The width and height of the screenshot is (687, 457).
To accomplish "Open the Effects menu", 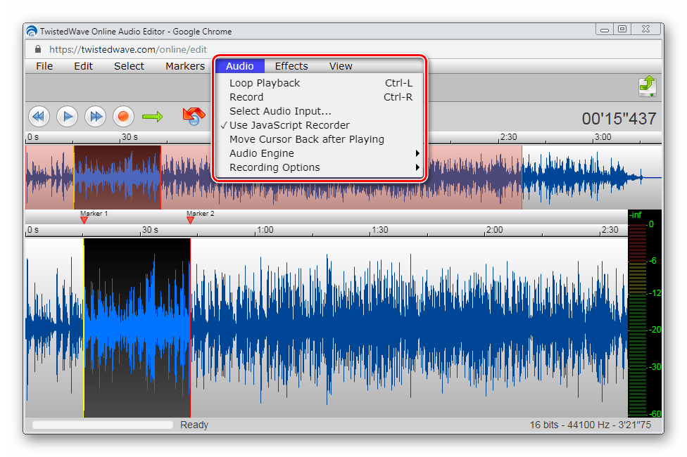I will coord(291,66).
